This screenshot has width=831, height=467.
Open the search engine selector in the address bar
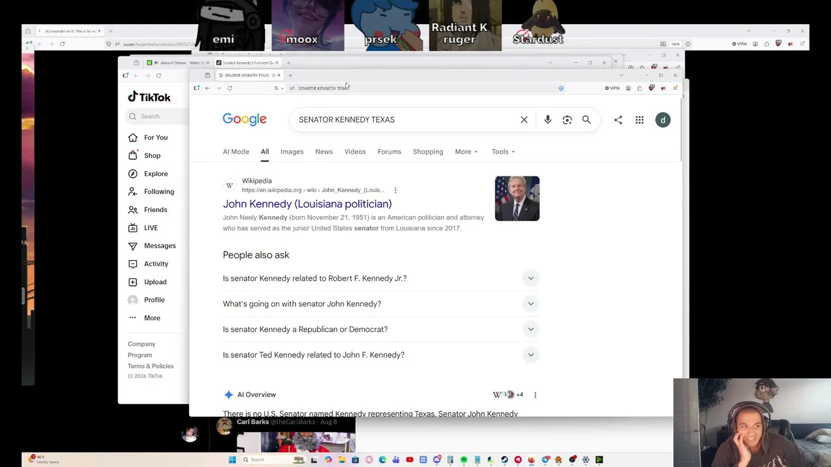[x=278, y=88]
